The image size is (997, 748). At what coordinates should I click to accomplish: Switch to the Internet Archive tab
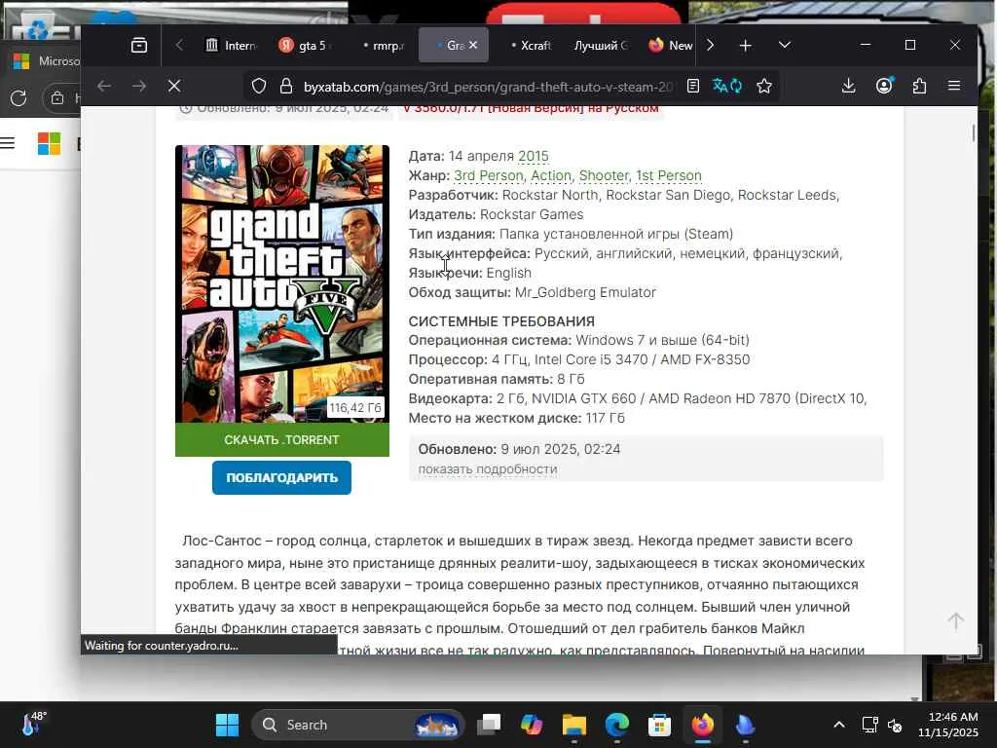231,45
